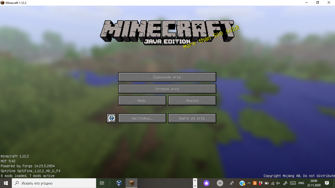Click the 8 mods loaded, 7 mods active text
This screenshot has height=188, width=335.
tap(28, 176)
